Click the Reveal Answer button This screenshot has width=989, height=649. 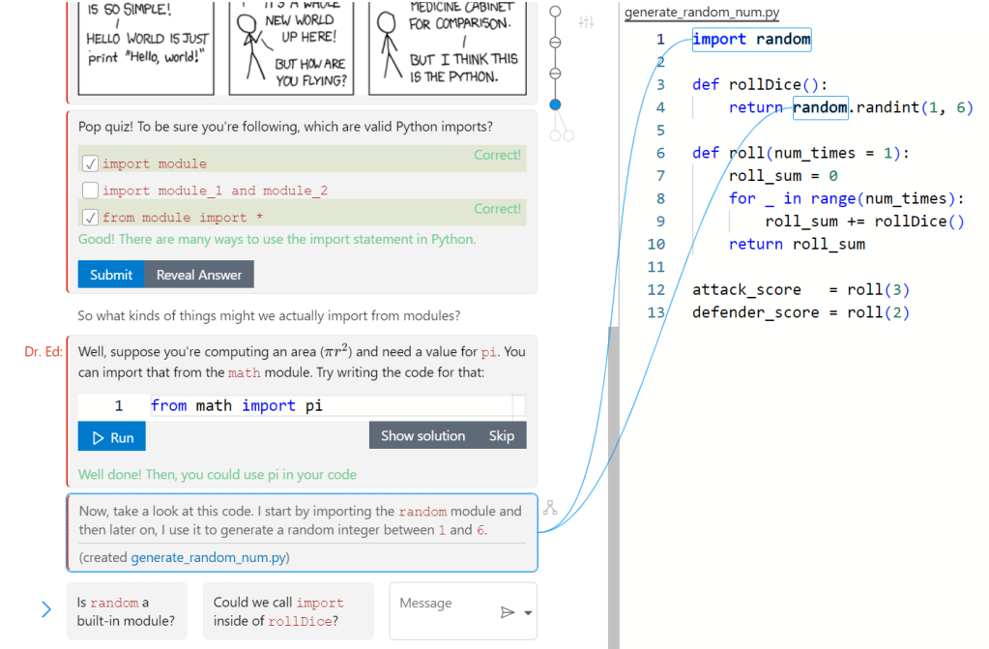(x=199, y=275)
